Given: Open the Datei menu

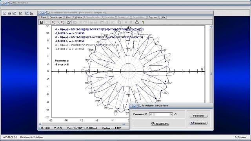Looking at the screenshot, I should click(44, 17).
